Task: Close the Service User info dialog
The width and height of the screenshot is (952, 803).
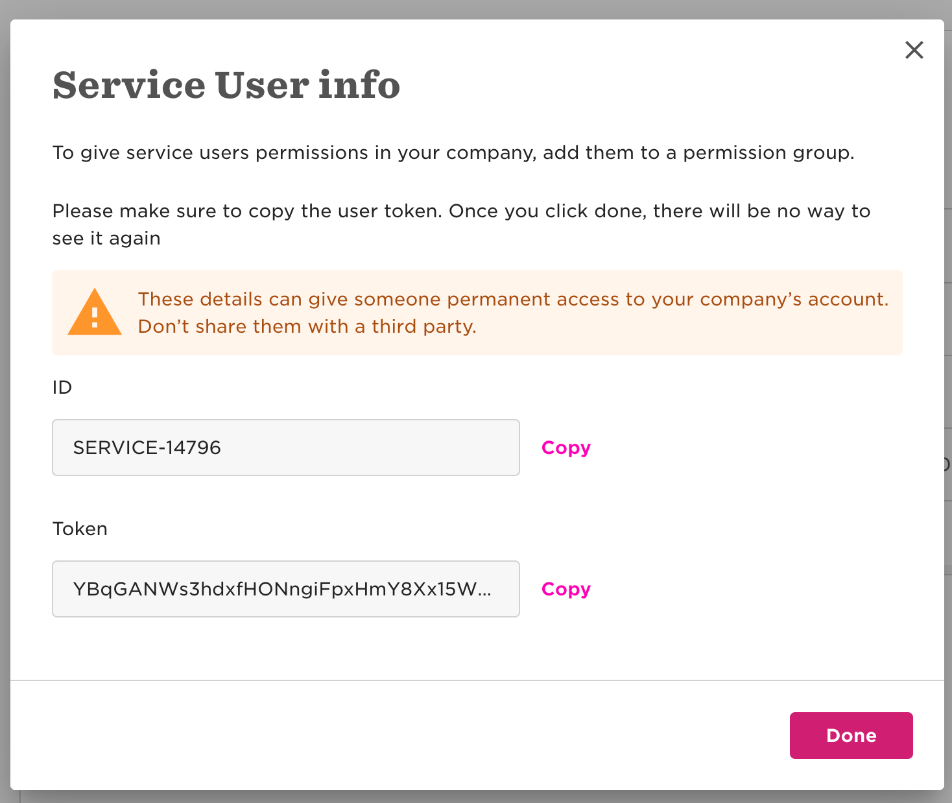Action: tap(914, 50)
